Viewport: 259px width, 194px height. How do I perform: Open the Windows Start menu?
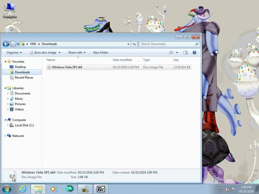(x=7, y=189)
